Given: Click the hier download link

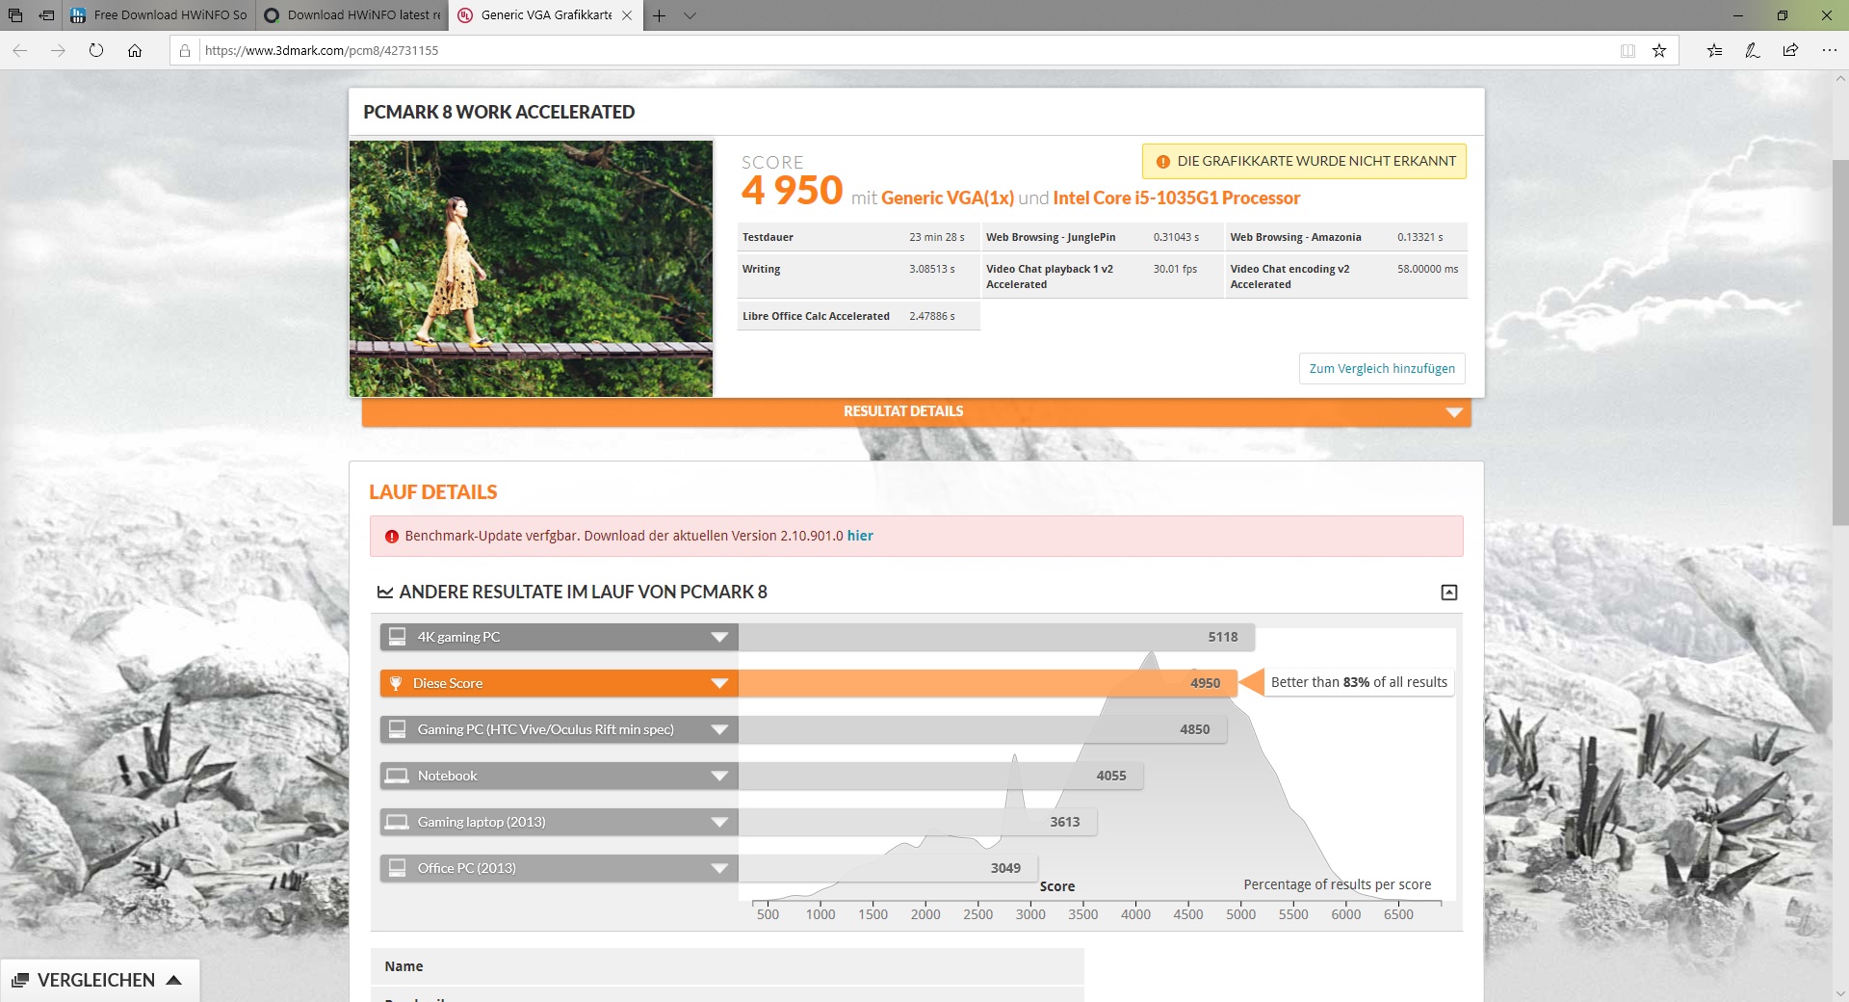Looking at the screenshot, I should click(860, 537).
